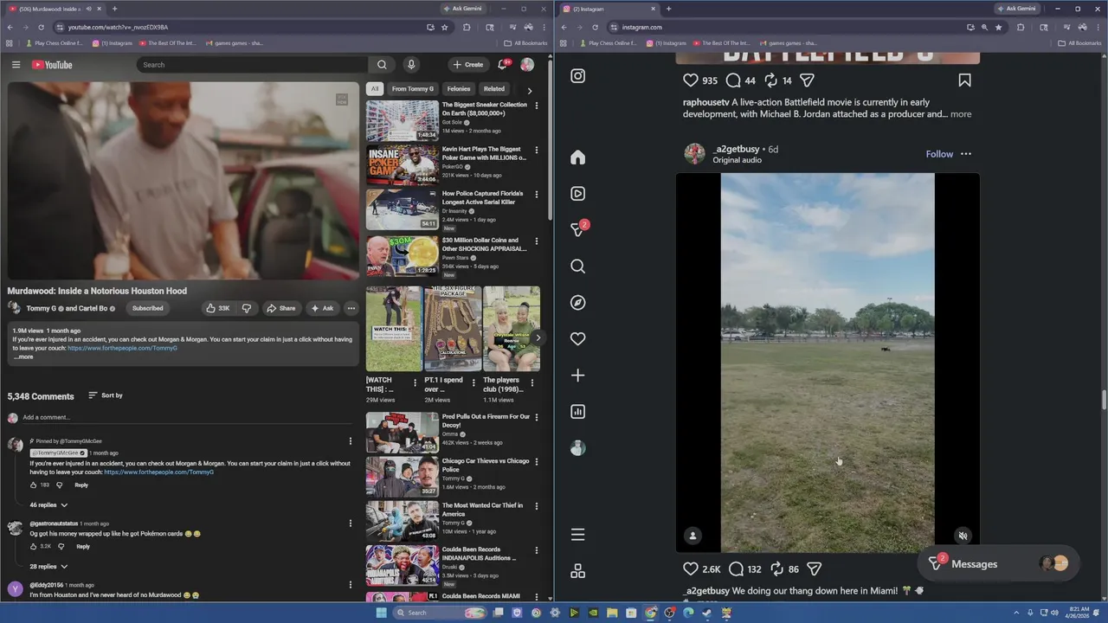Like the raphousetv post
1108x623 pixels.
[x=691, y=80]
